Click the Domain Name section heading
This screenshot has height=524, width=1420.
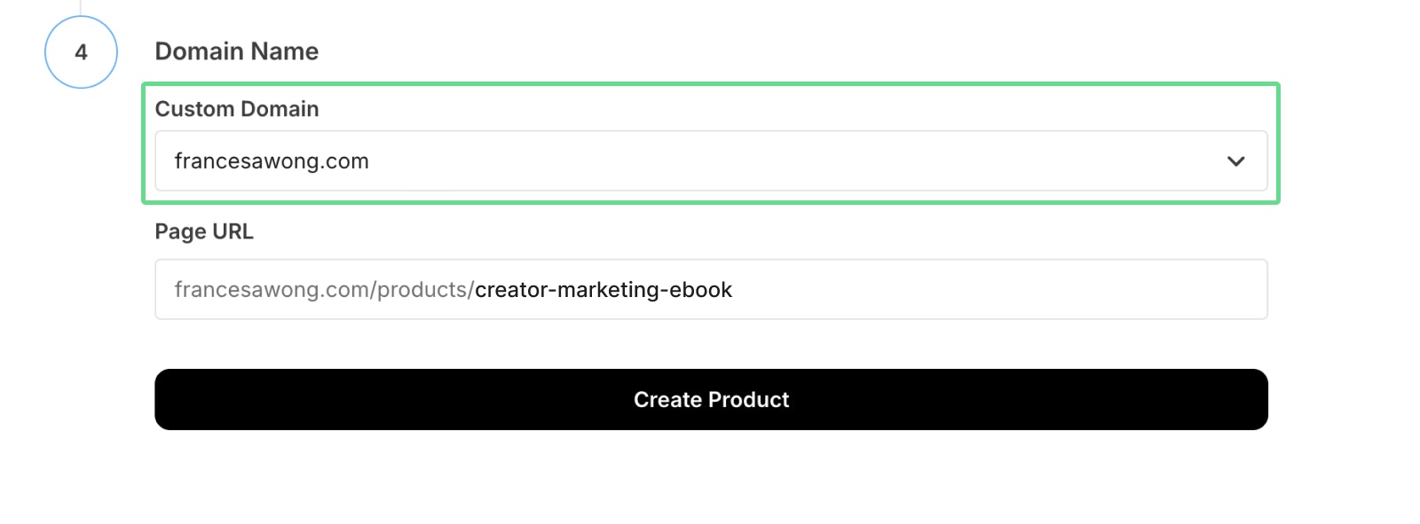(237, 51)
